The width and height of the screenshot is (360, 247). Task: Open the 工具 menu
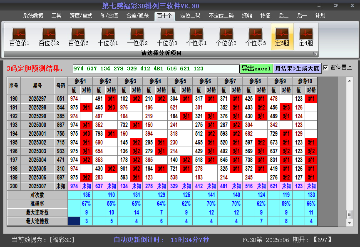point(56,15)
